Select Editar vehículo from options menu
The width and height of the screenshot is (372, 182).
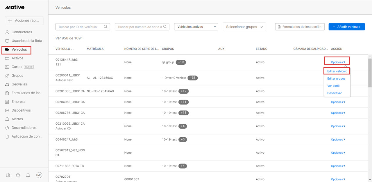click(x=337, y=71)
